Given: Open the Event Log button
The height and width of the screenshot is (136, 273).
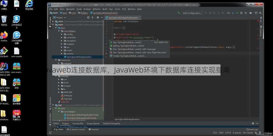Looking at the screenshot, I should [x=252, y=130].
